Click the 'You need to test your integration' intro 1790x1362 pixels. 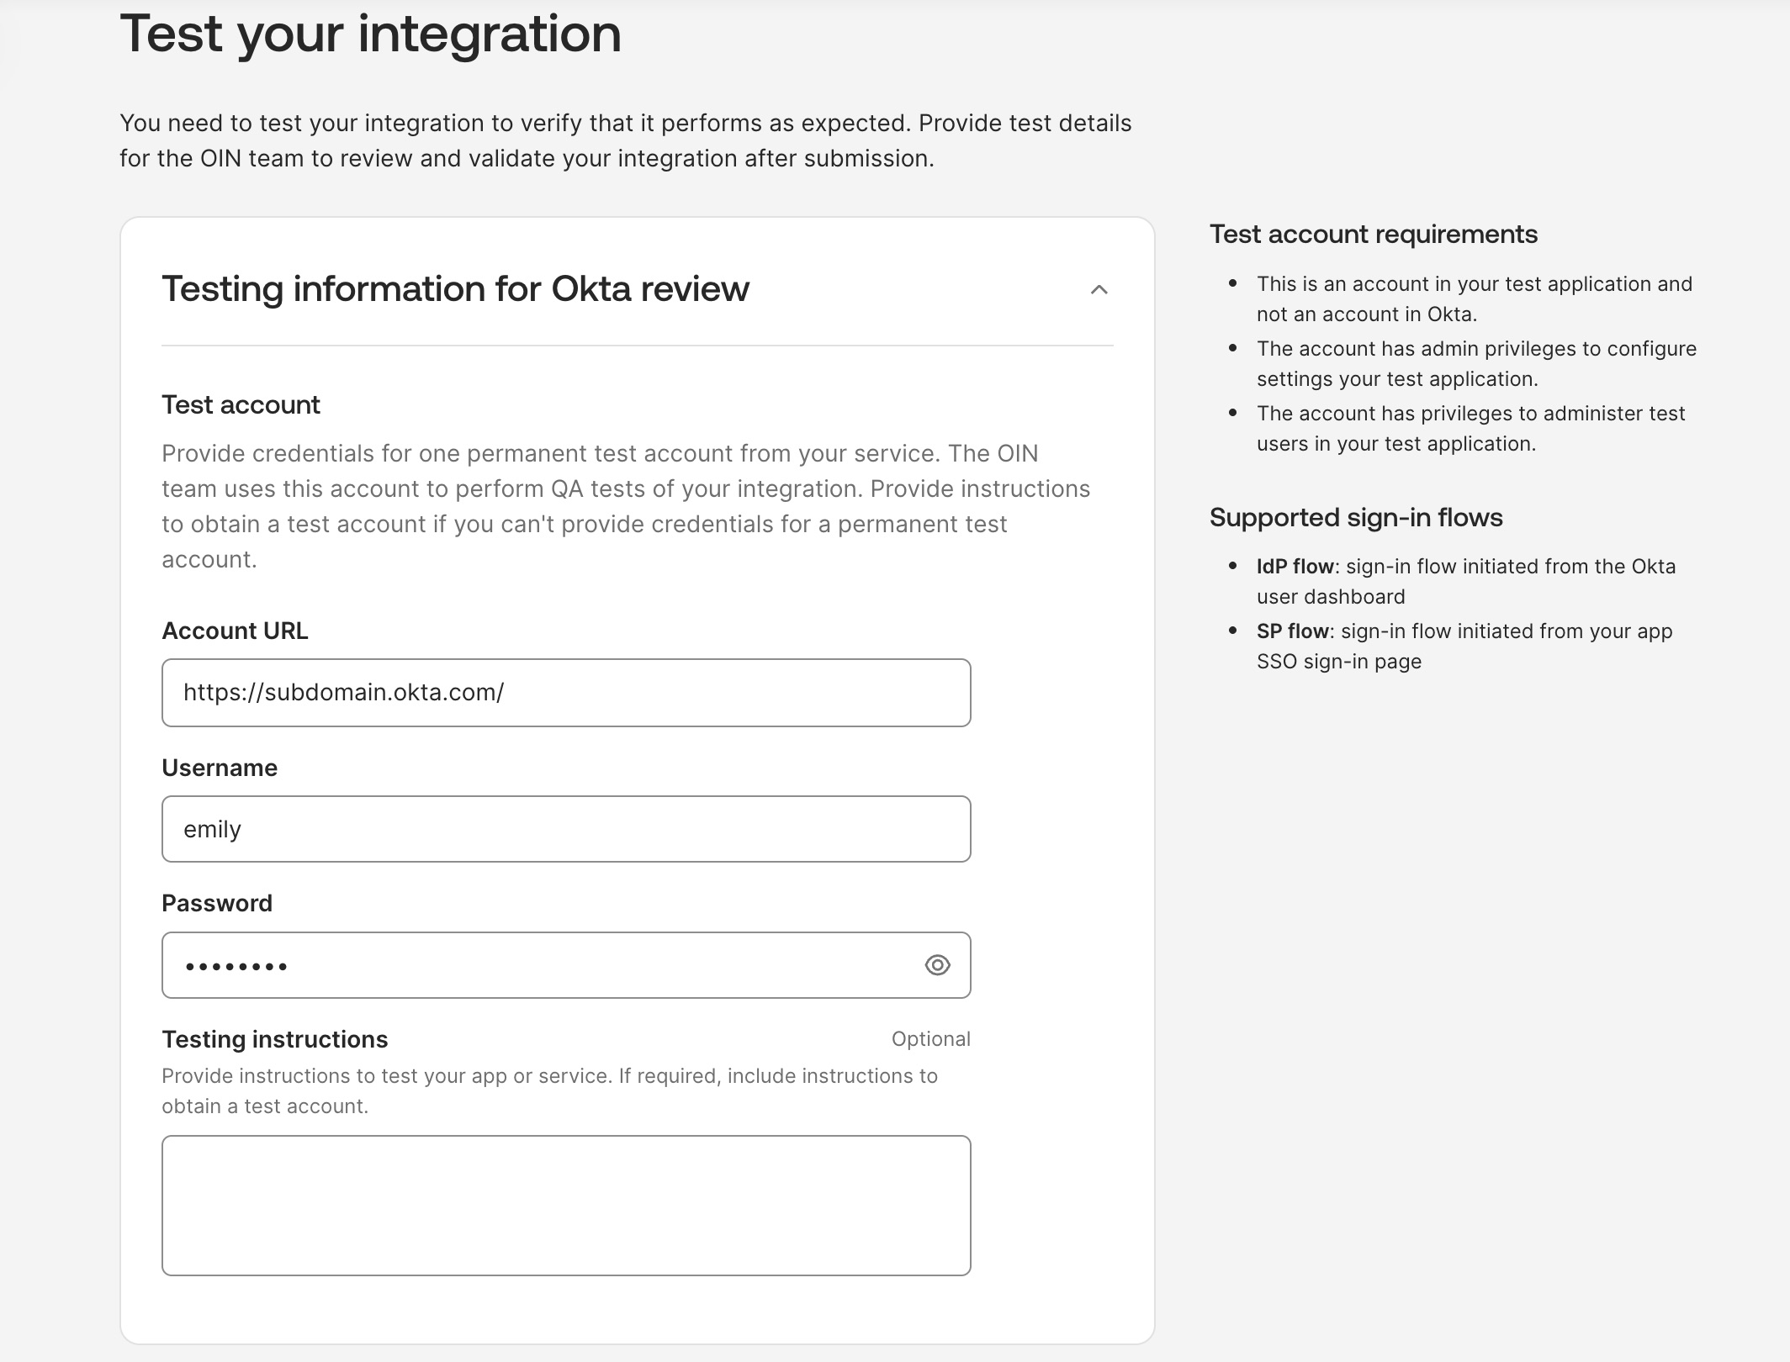(625, 140)
